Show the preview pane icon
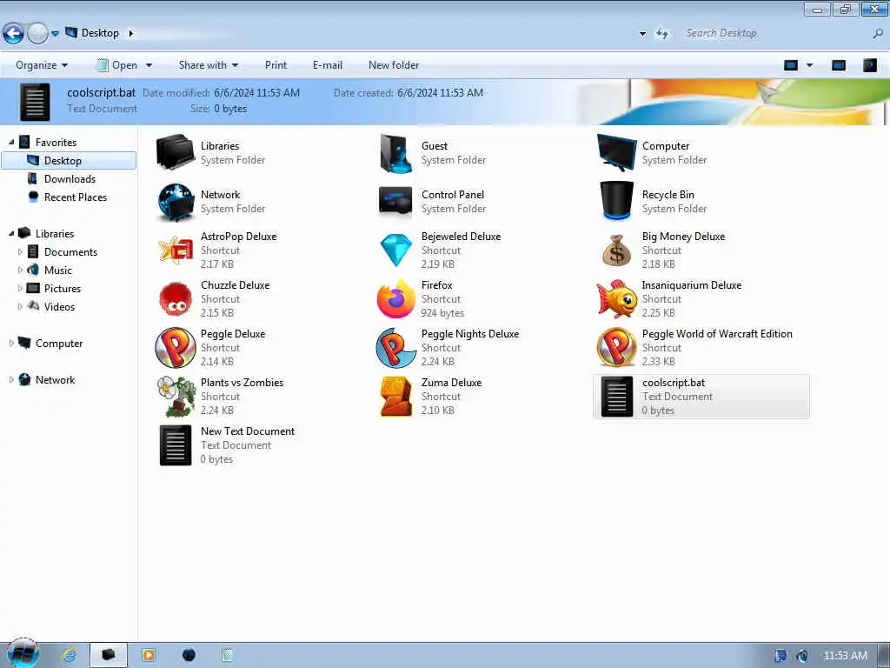This screenshot has width=890, height=668. pyautogui.click(x=839, y=65)
